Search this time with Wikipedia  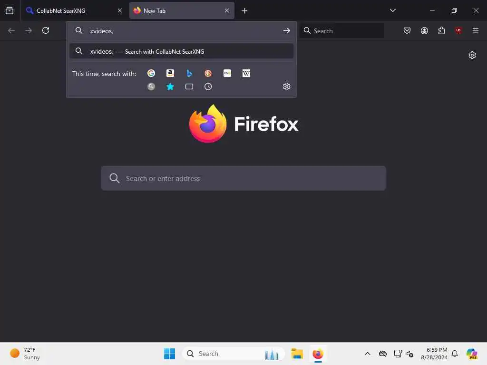tap(246, 73)
